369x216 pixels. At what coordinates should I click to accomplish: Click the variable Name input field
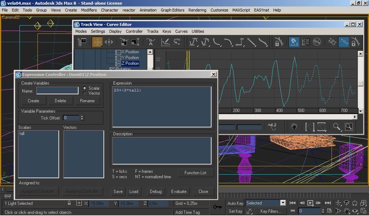[x=57, y=90]
